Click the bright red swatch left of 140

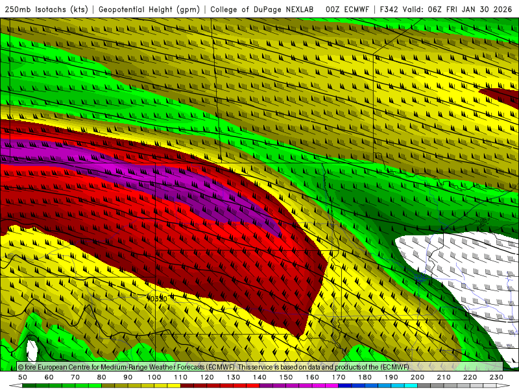[253, 386]
